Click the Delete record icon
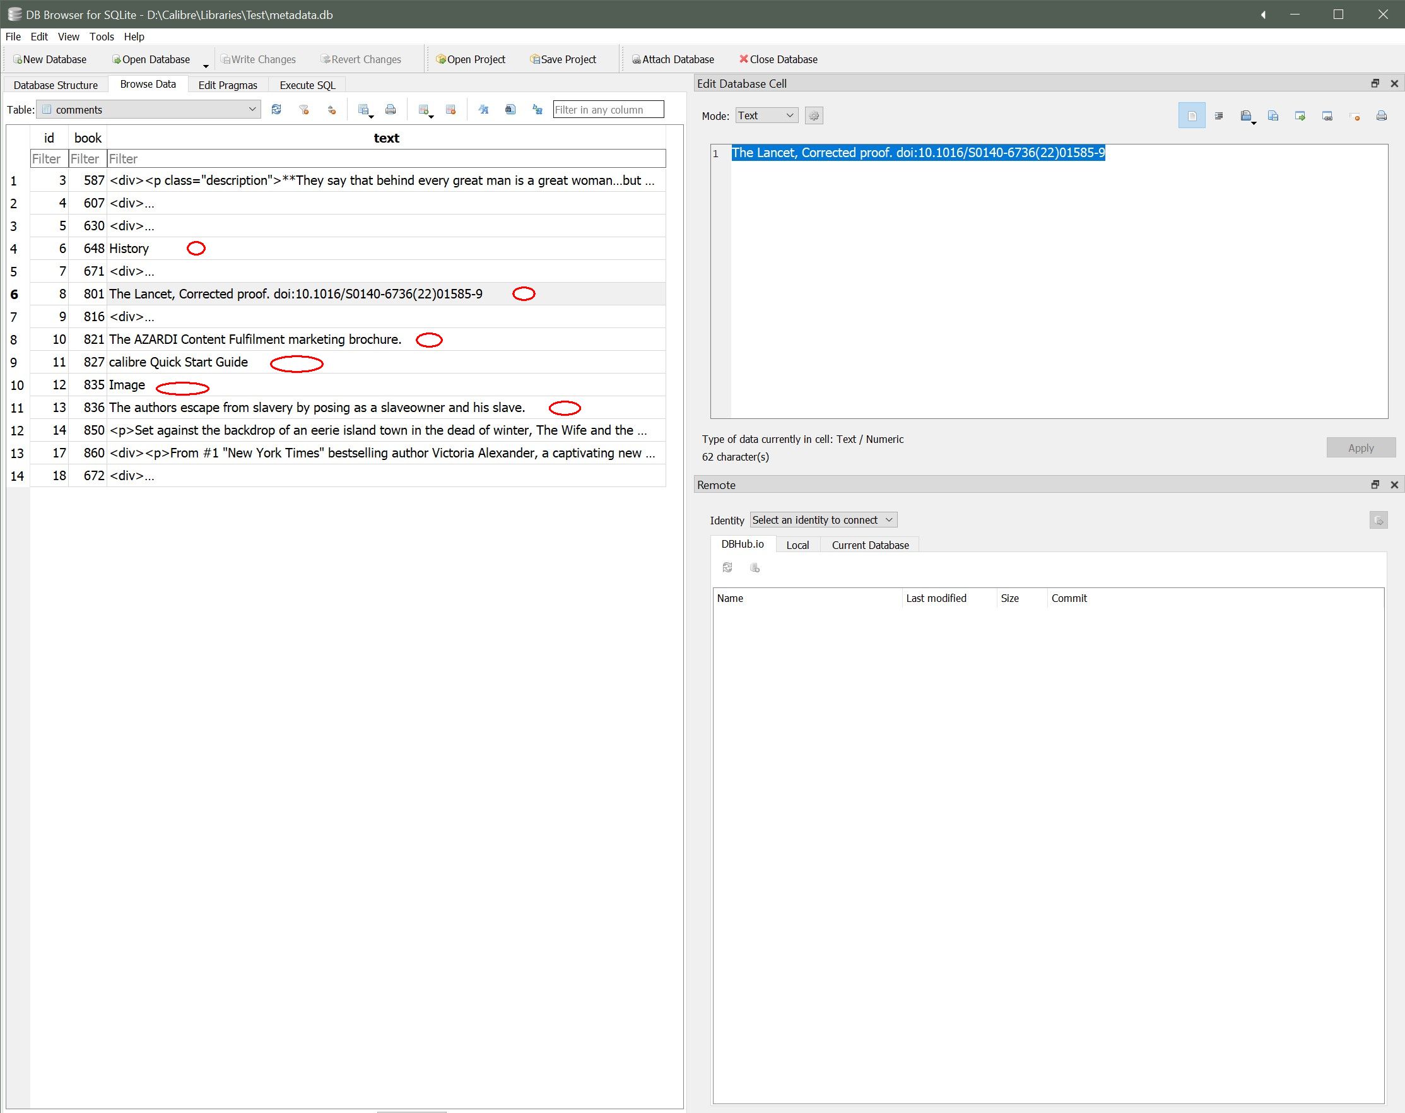The image size is (1405, 1113). coord(450,110)
